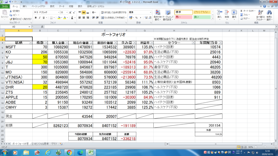
Task: Align cell text to the left
Action: [x=80, y=18]
